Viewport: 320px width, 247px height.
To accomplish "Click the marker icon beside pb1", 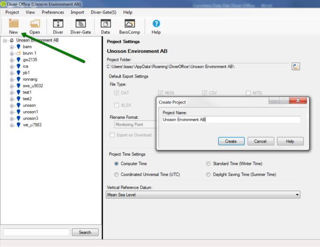I will point(19,73).
